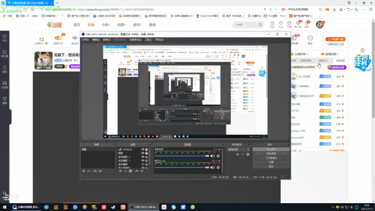
Task: Mute 桌面音频 with its speaker icon
Action: click(x=212, y=156)
